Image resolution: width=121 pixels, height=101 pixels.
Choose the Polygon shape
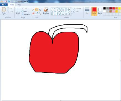click(66, 9)
